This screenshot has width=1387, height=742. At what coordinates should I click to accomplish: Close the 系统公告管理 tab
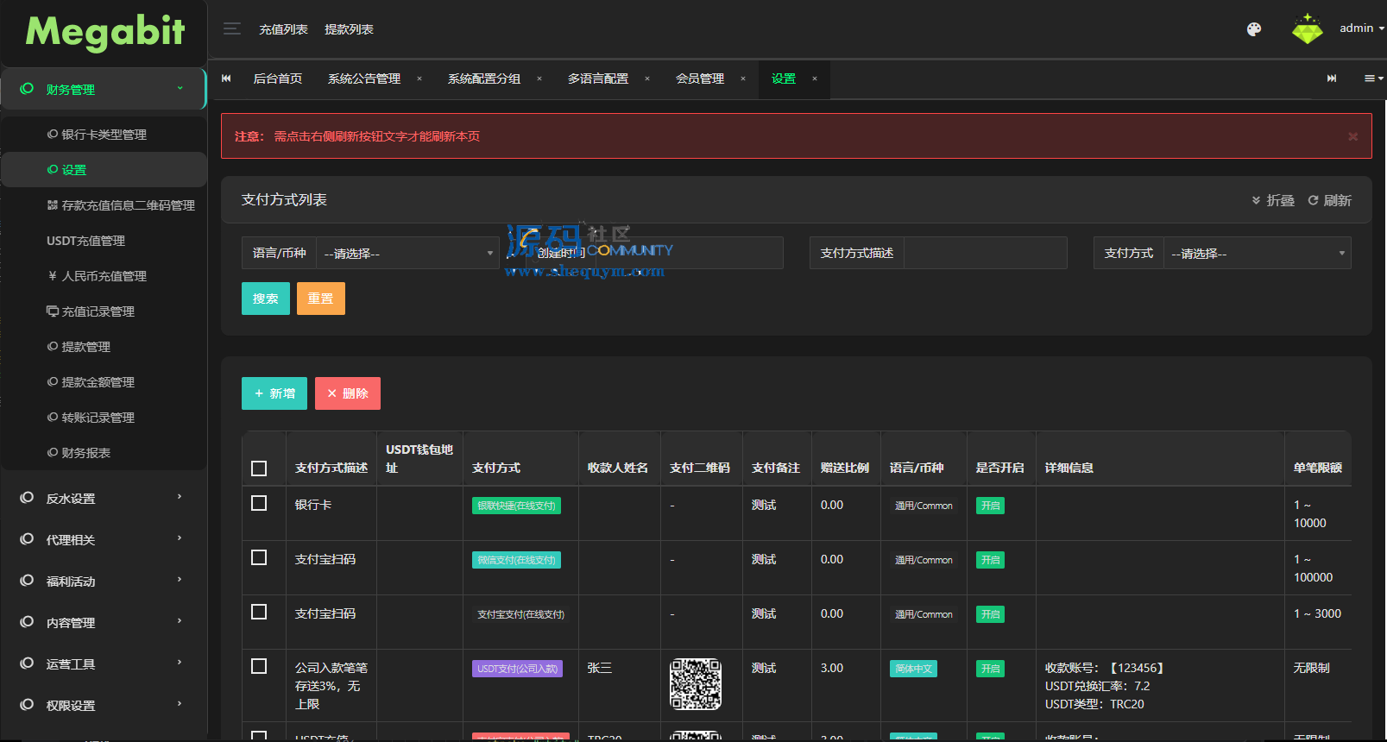point(419,79)
